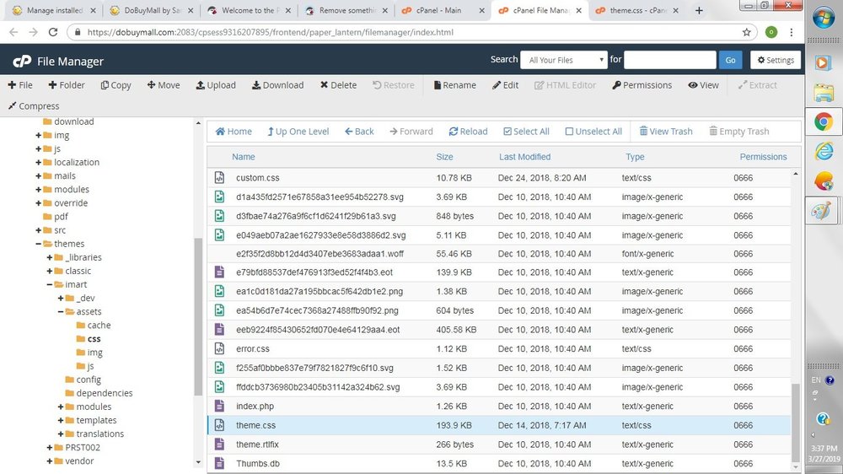843x474 pixels.
Task: Open Permissions with the key icon
Action: coord(616,85)
